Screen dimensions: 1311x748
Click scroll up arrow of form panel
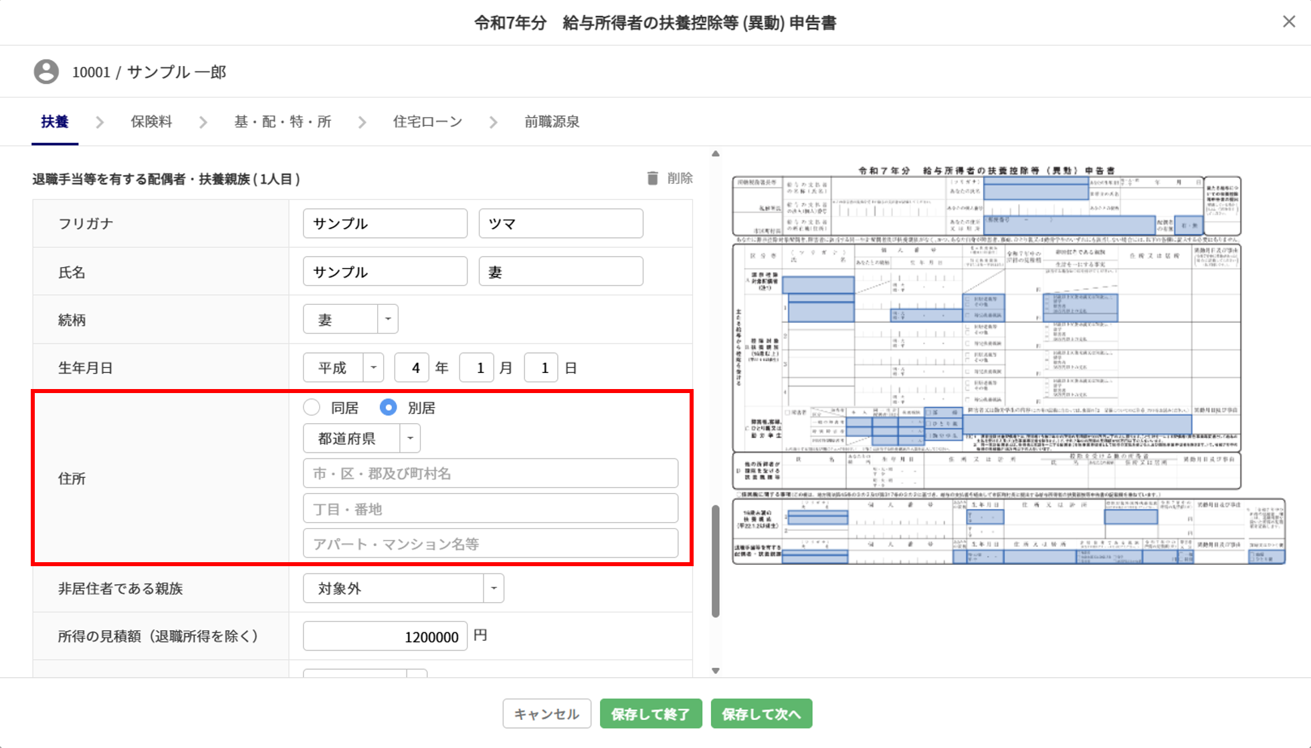click(x=716, y=154)
